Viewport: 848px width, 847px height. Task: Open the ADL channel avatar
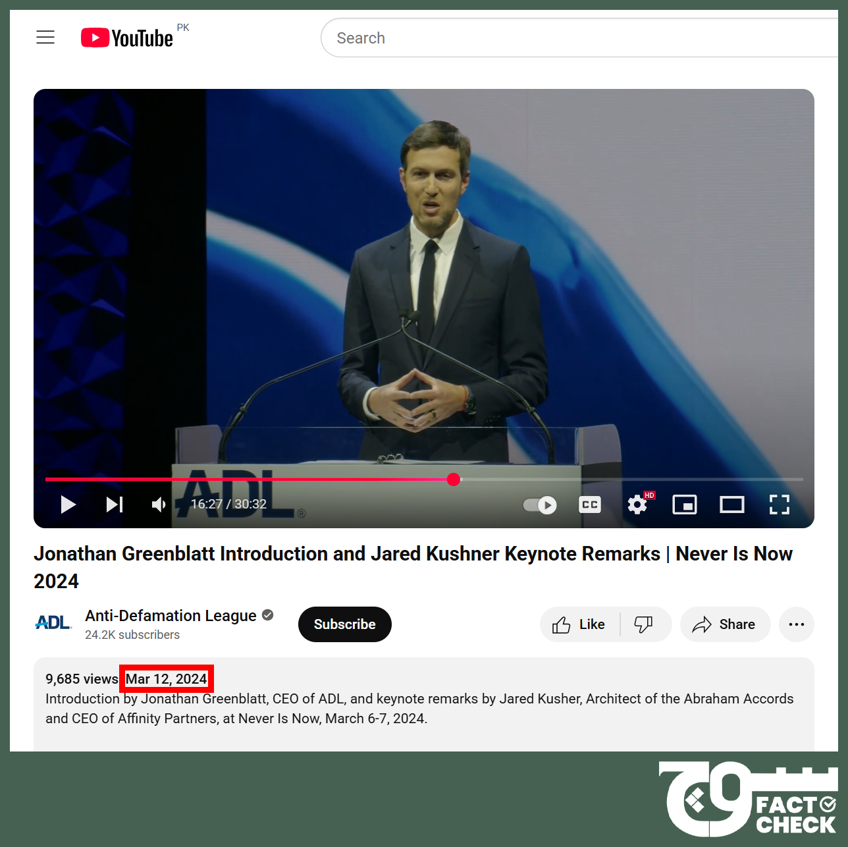tap(53, 623)
